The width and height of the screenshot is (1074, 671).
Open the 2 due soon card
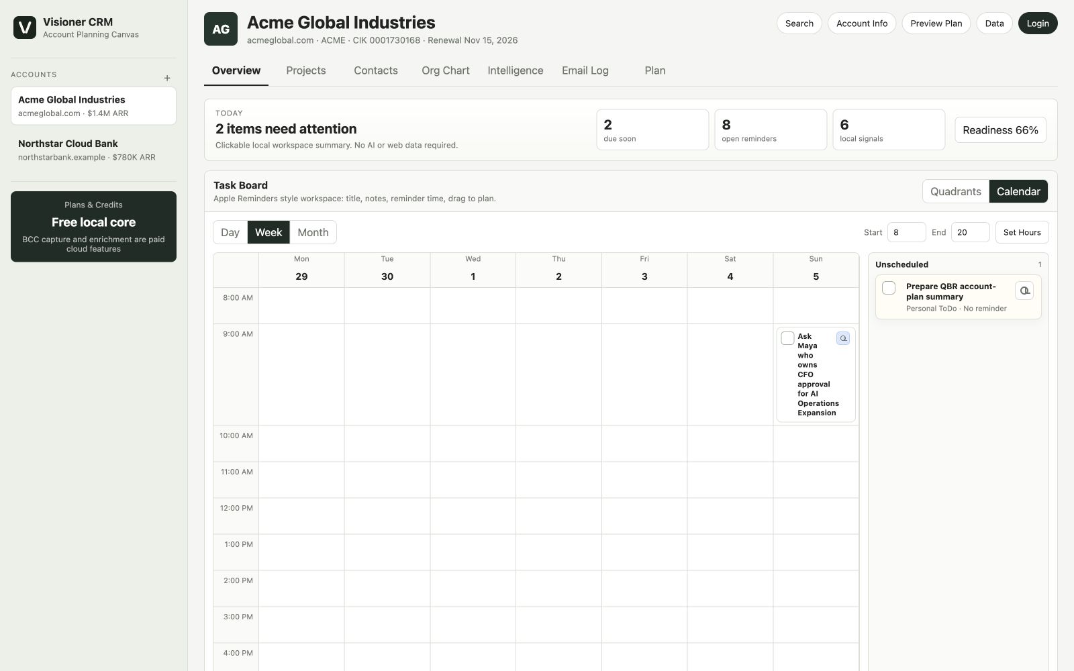(x=652, y=130)
